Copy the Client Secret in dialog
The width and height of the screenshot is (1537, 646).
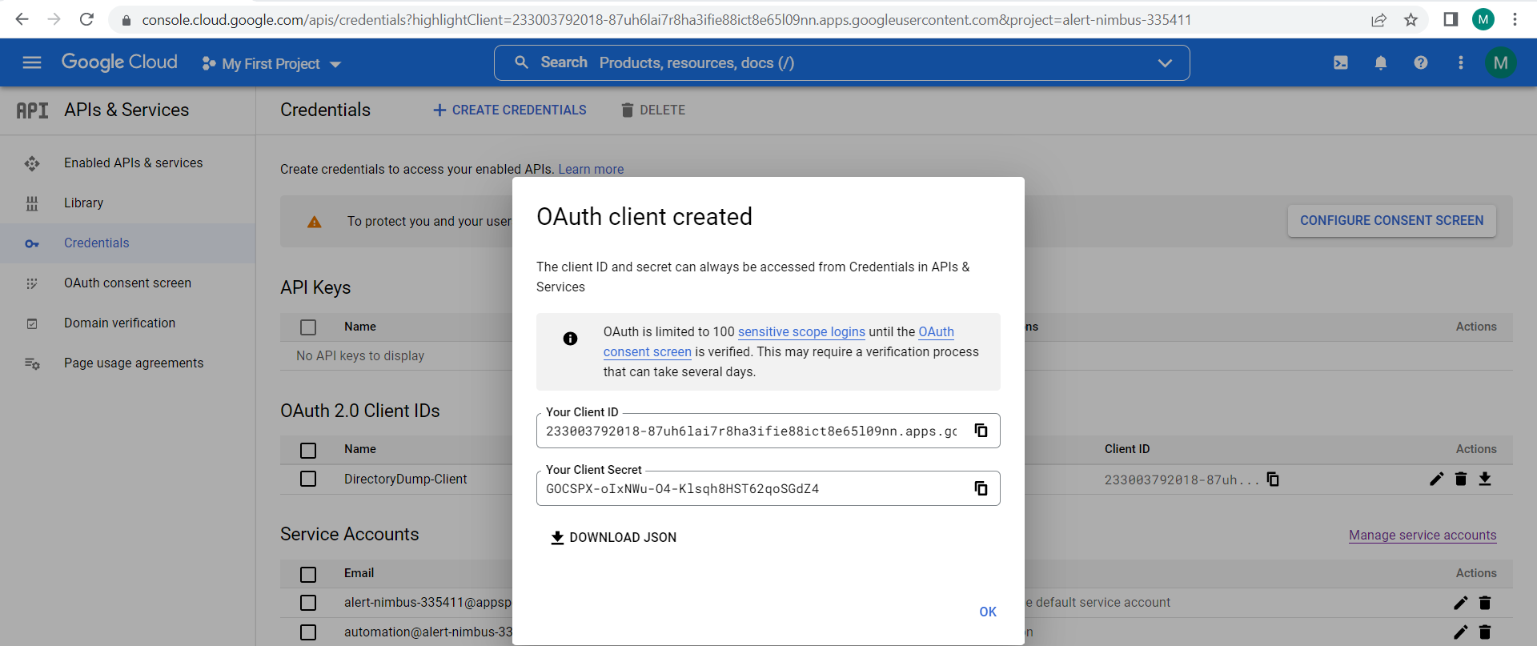[x=981, y=488]
